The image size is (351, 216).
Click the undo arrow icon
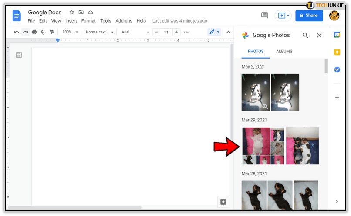17,32
